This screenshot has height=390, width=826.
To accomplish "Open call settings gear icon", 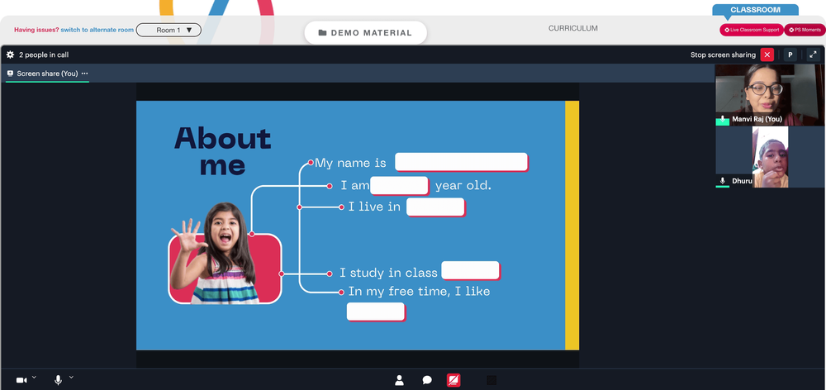I will [10, 55].
